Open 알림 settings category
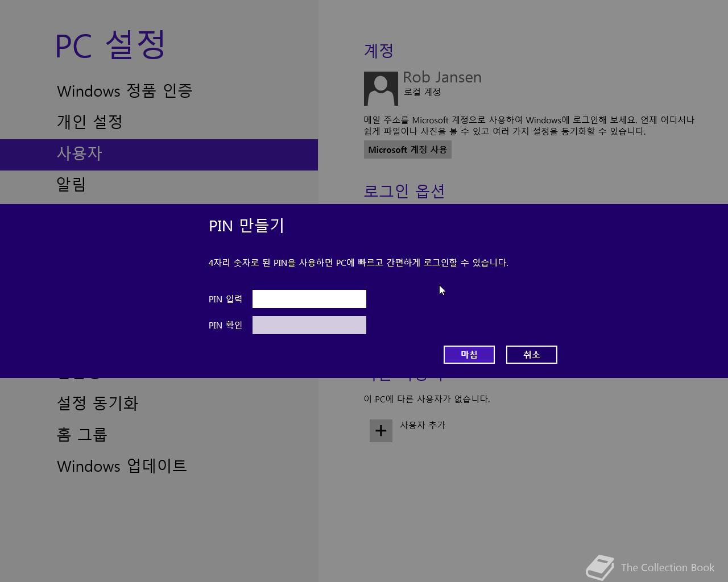This screenshot has height=582, width=728. [x=71, y=184]
